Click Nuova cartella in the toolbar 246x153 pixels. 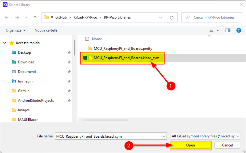46,30
